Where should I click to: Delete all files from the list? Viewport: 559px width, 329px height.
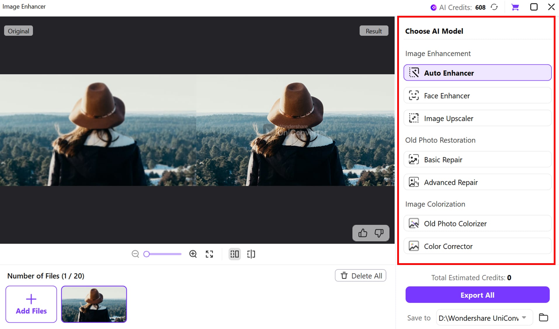pyautogui.click(x=360, y=275)
